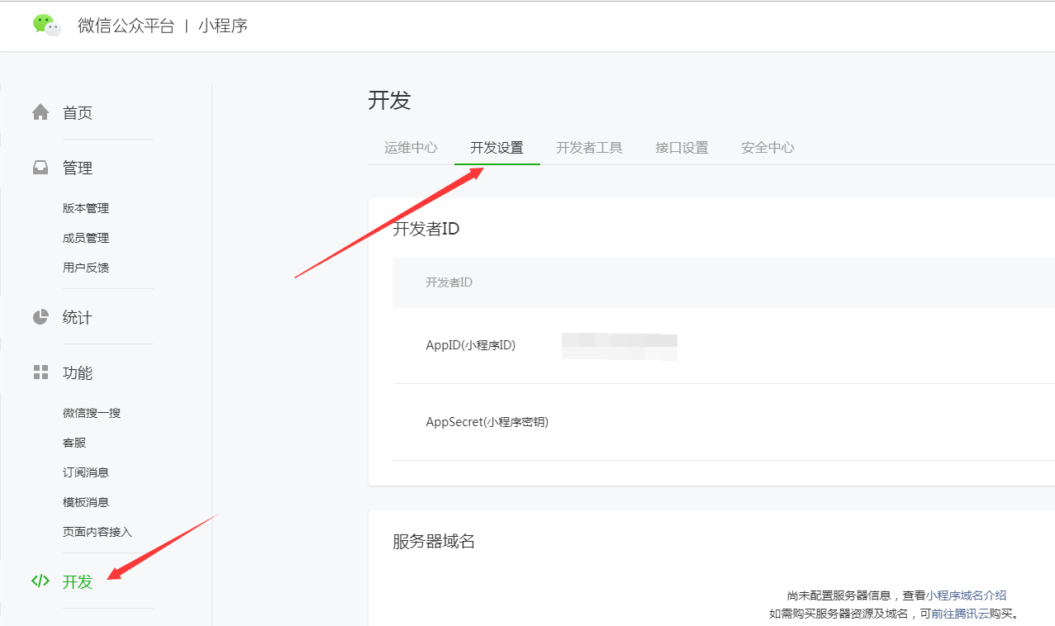Screen dimensions: 1055x626
Task: Follow the 前往腾讯云 link
Action: point(960,614)
